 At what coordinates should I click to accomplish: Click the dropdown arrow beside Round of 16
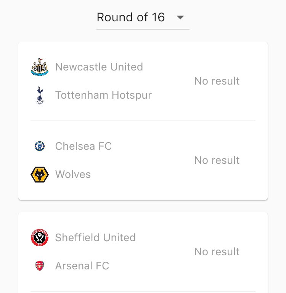click(180, 18)
